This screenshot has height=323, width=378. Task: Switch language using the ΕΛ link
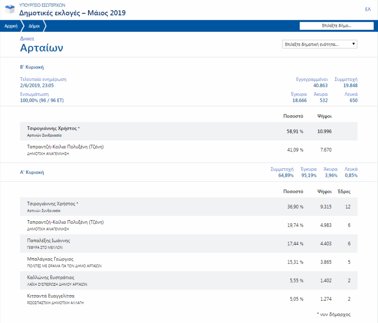pos(368,9)
